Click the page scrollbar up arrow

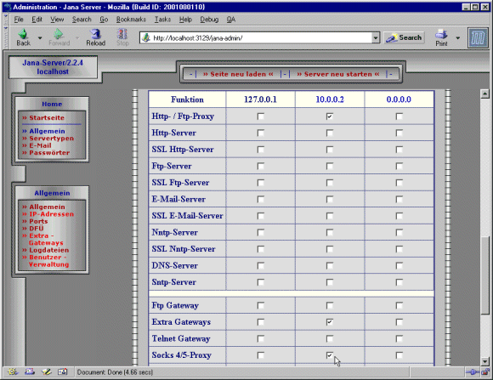[x=484, y=94]
